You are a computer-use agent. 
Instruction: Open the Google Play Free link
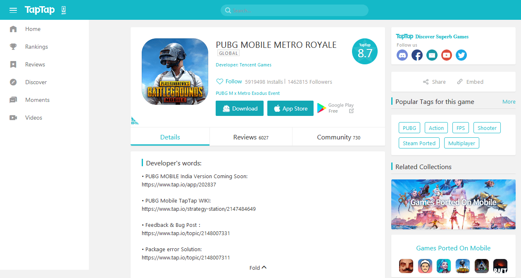335,108
